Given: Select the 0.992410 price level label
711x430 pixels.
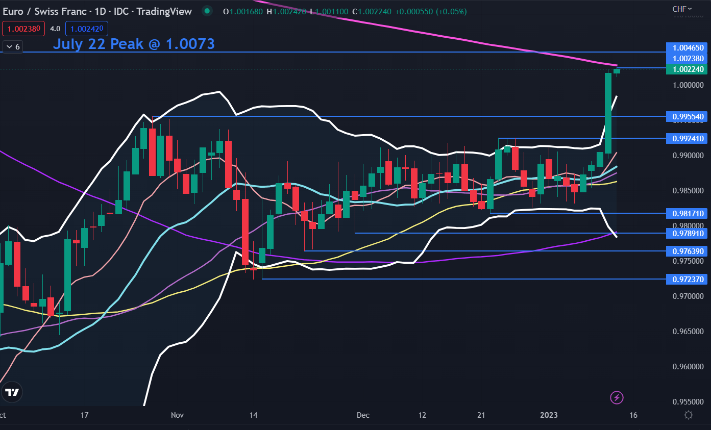Looking at the screenshot, I should tap(688, 138).
